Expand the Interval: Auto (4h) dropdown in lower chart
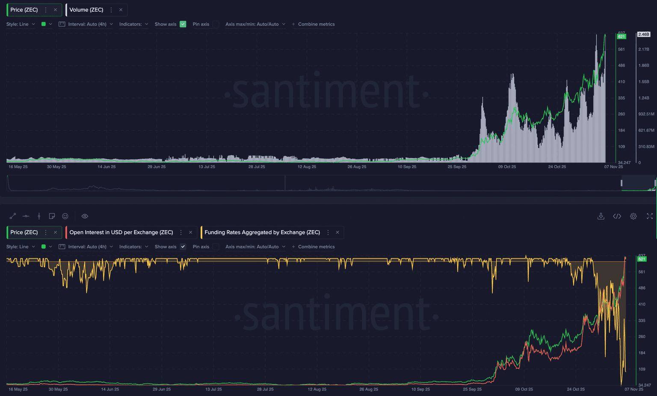The image size is (657, 396). [x=87, y=247]
